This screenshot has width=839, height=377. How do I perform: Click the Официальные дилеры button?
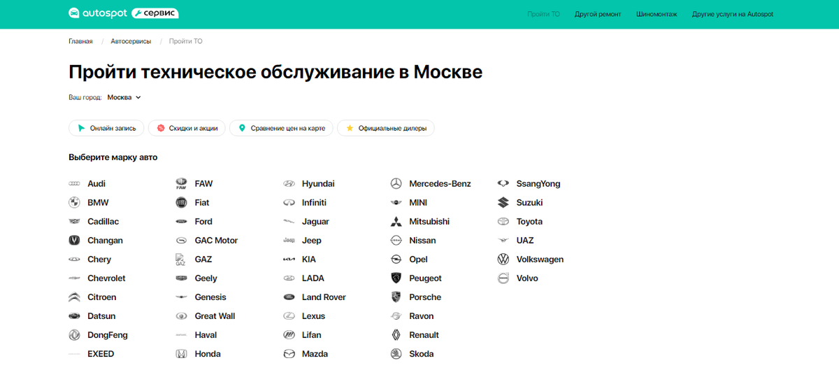[386, 128]
